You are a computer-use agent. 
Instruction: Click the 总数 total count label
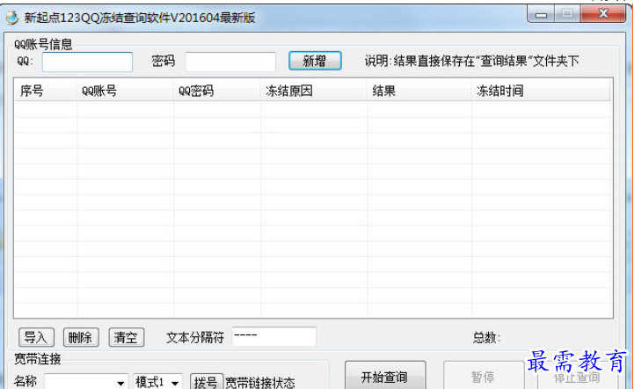pos(486,337)
